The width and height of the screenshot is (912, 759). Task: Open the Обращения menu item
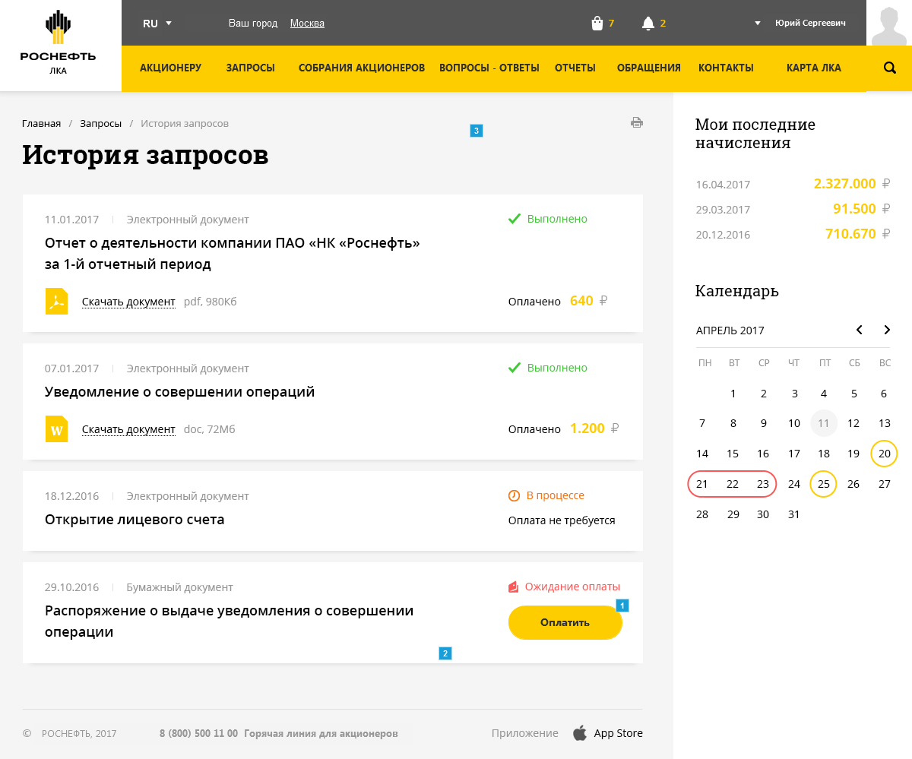click(x=649, y=68)
